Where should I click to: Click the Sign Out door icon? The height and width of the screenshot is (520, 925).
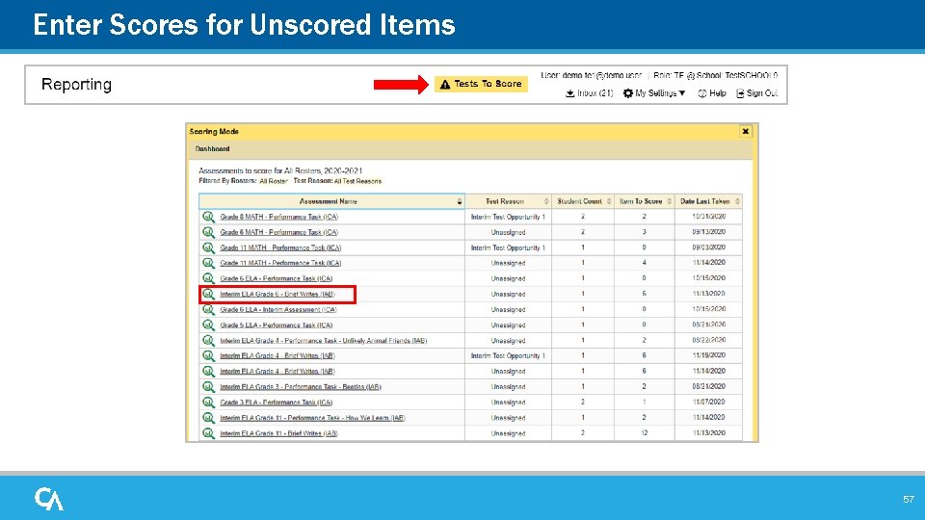(x=740, y=93)
